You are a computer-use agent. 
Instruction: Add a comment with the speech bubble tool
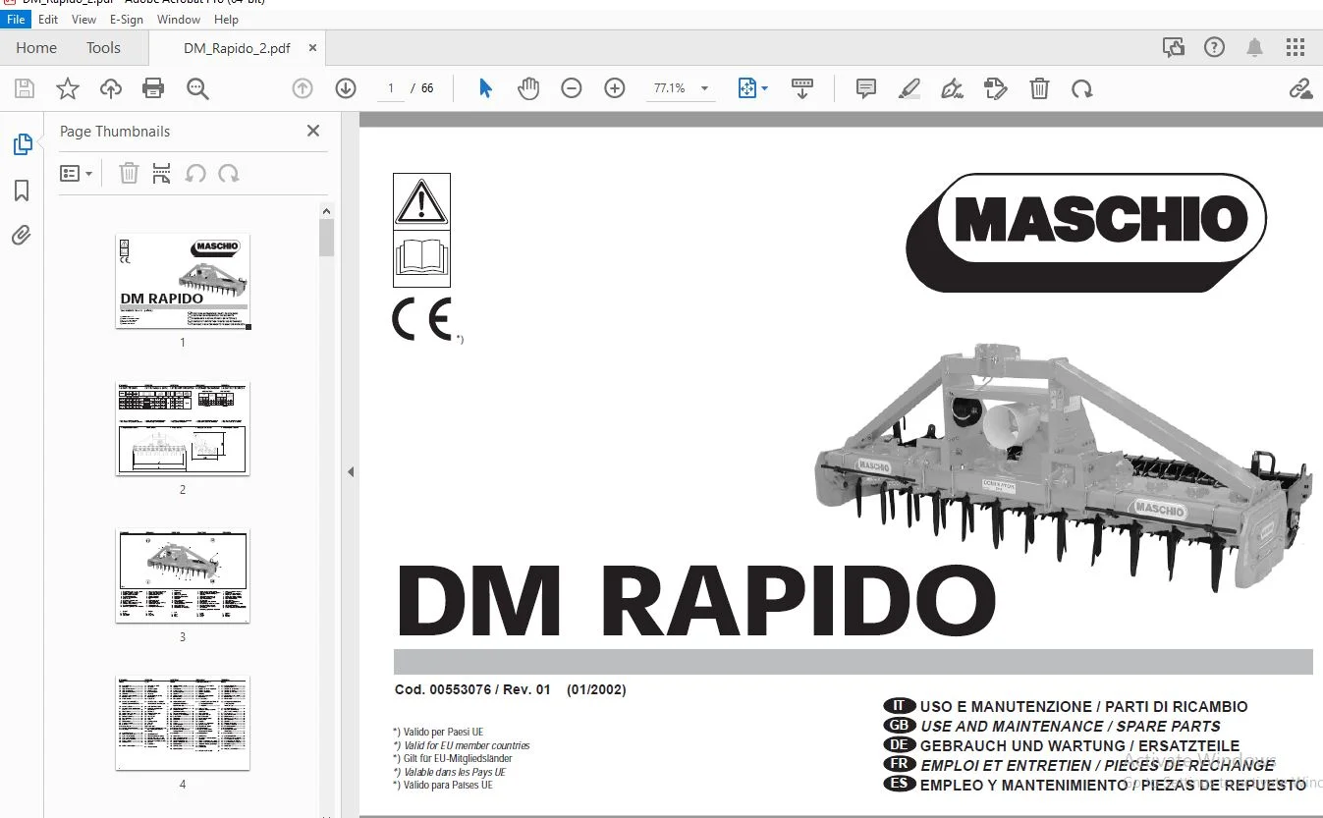point(866,88)
